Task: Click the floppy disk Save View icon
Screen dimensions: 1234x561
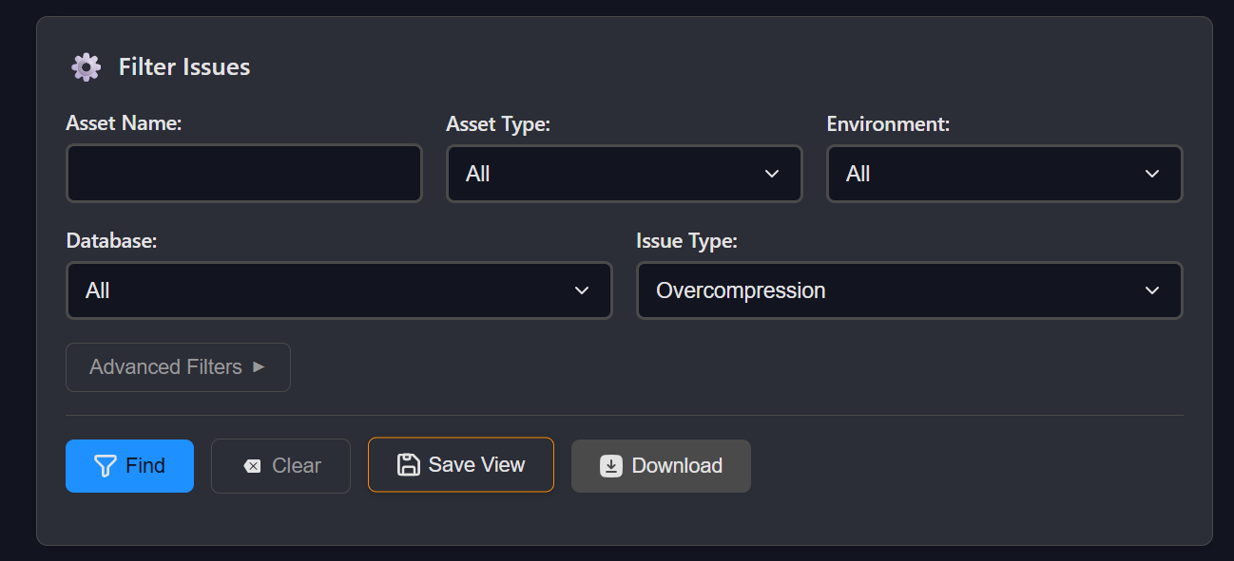Action: [409, 465]
